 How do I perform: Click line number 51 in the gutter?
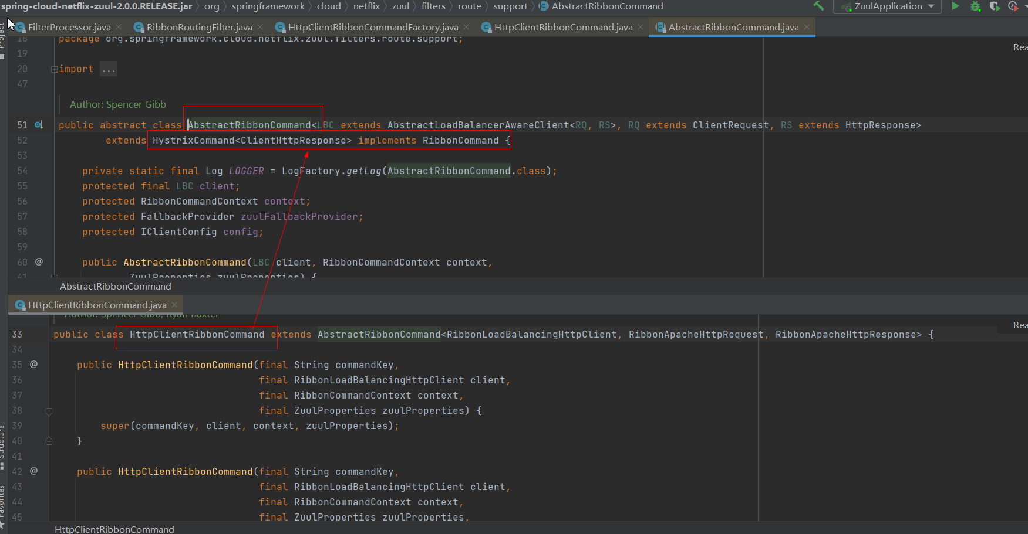pos(22,125)
